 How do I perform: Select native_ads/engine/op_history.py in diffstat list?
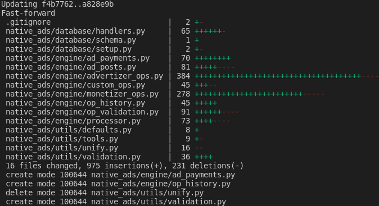(75, 103)
